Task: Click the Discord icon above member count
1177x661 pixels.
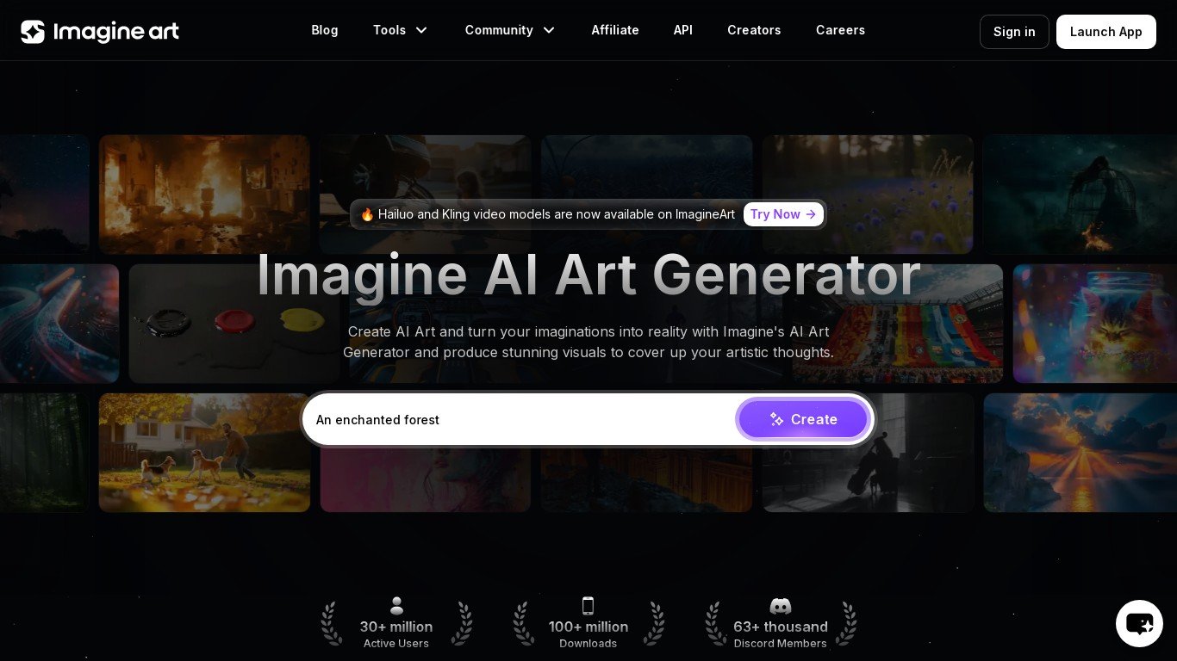Action: tap(781, 606)
